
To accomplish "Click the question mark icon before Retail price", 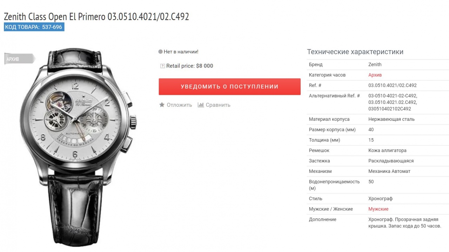I will (162, 66).
